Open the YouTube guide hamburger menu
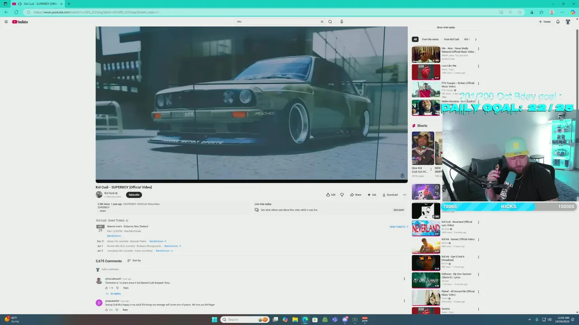Image resolution: width=579 pixels, height=325 pixels. [x=6, y=22]
